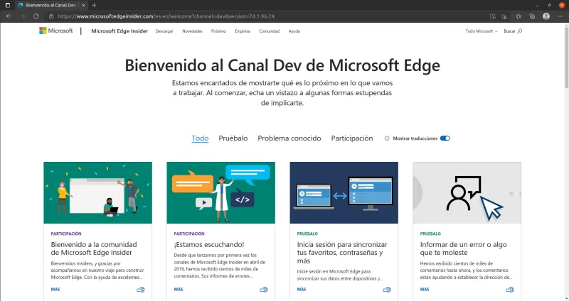Click the speech bubbles scientist card image
This screenshot has height=301, width=569.
pos(220,192)
